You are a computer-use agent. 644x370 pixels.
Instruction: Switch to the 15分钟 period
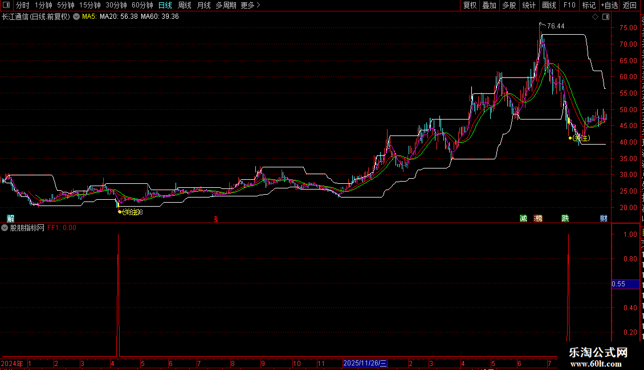(89, 5)
